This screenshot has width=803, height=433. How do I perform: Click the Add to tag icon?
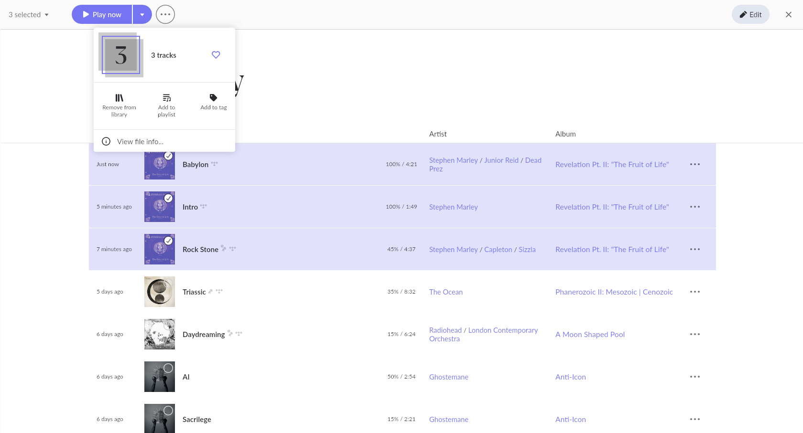pos(214,98)
